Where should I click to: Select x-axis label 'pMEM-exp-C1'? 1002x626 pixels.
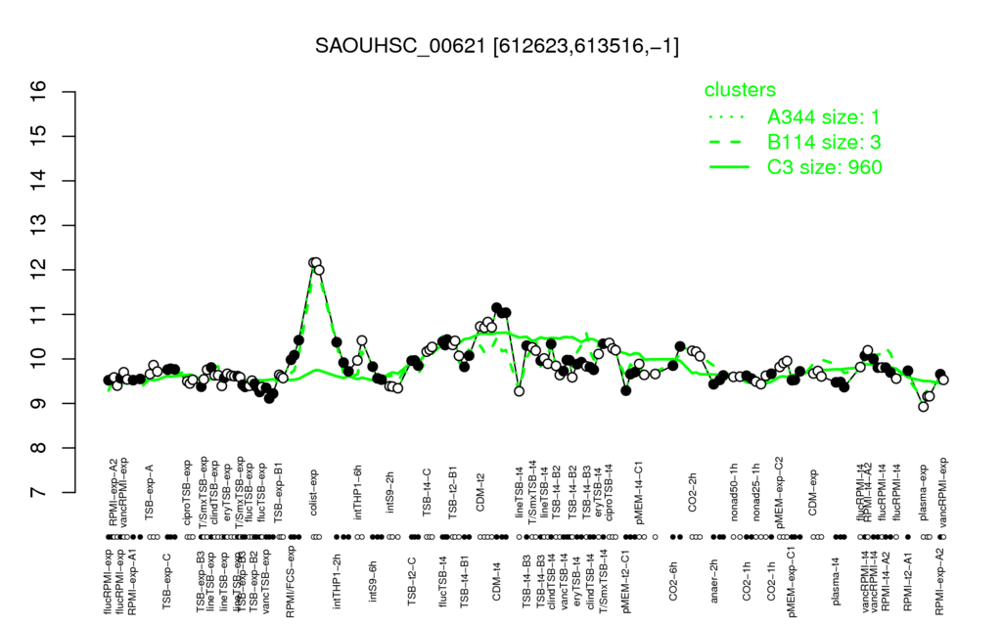click(x=791, y=581)
